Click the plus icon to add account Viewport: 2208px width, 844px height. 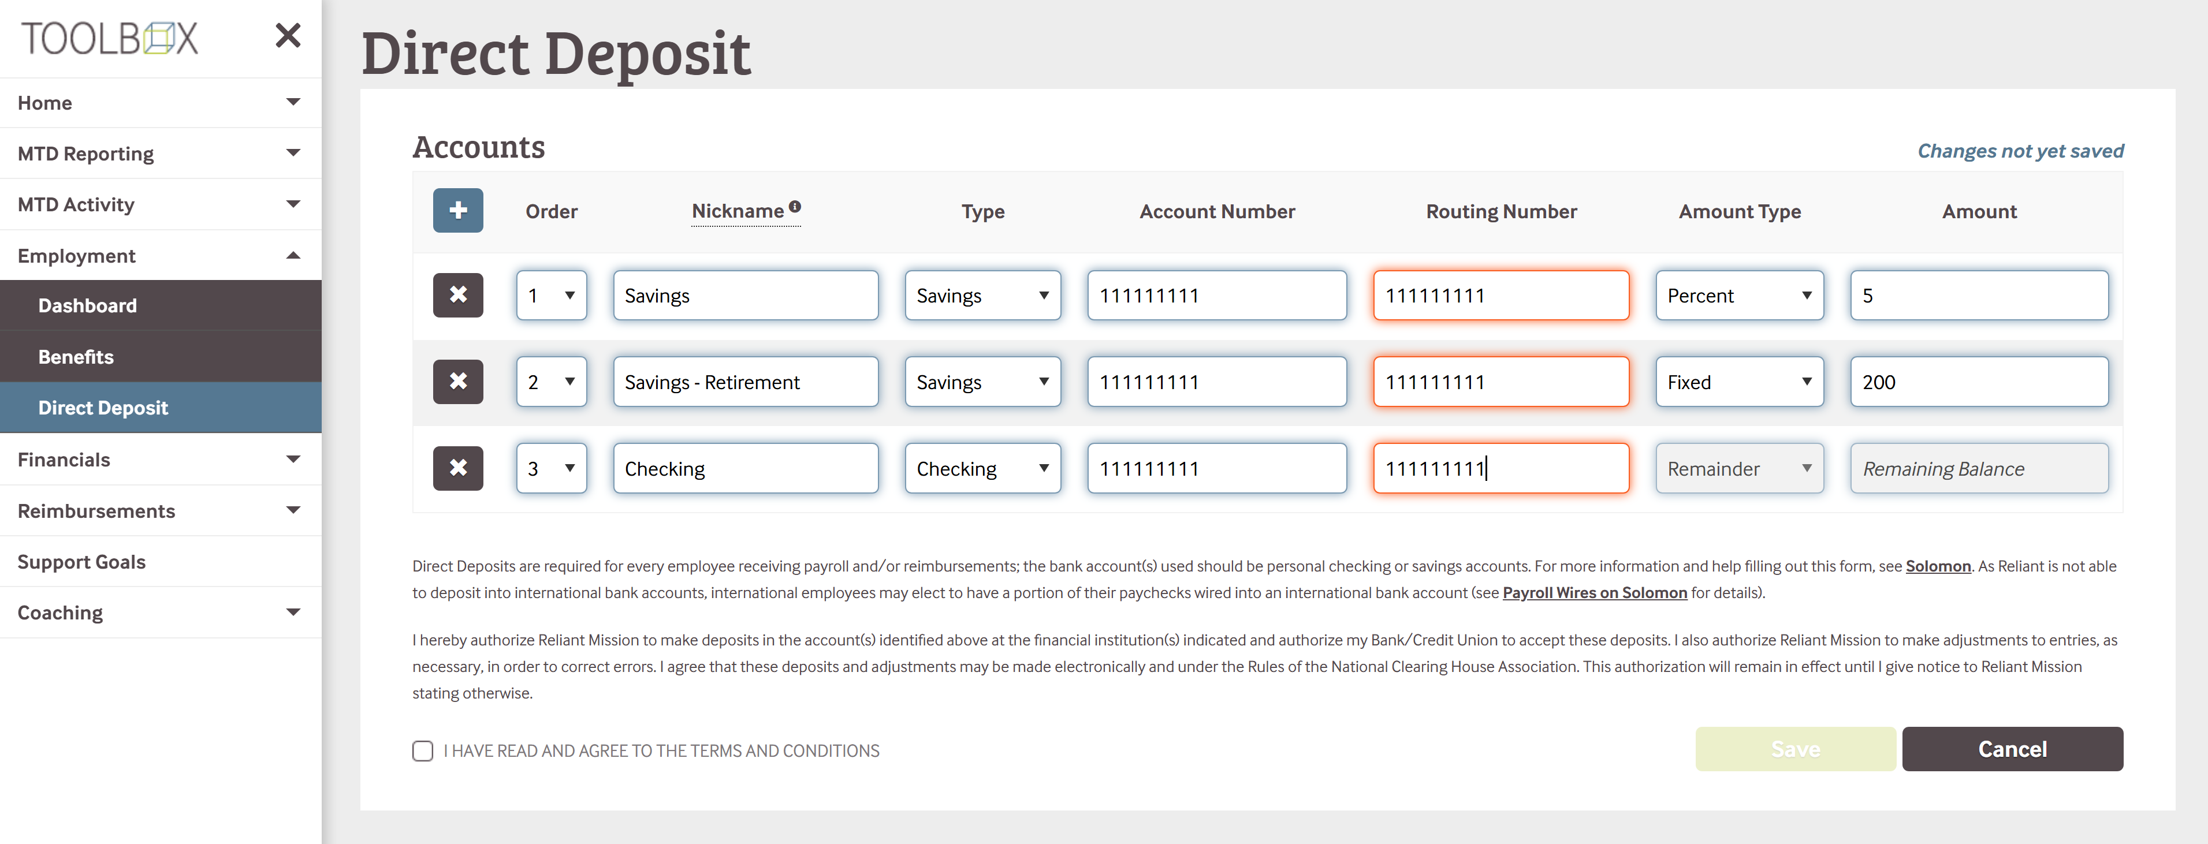click(458, 211)
